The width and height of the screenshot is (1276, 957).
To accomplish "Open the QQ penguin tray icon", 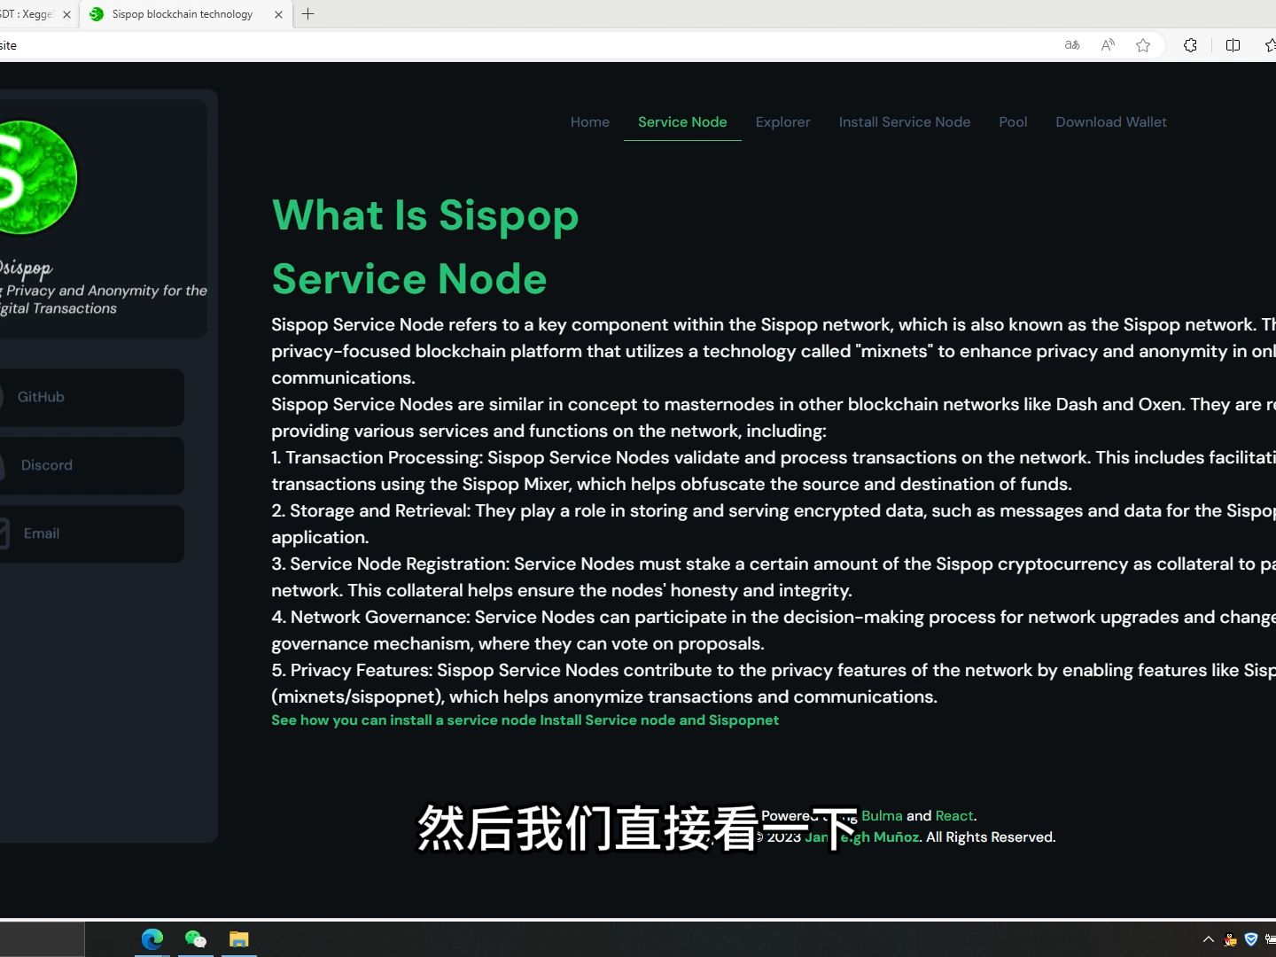I will (x=1230, y=939).
